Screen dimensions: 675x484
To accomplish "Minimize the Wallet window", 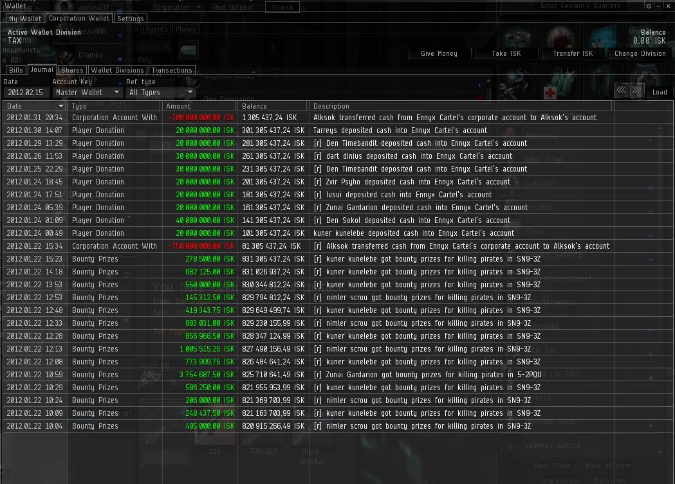I will [659, 6].
